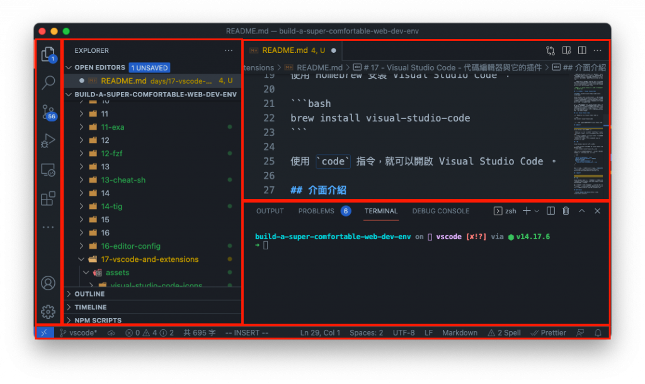The image size is (645, 384).
Task: Kill the terminal with trash icon
Action: 566,211
